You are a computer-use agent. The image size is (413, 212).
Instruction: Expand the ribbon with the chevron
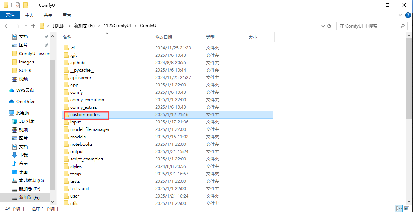[x=400, y=15]
